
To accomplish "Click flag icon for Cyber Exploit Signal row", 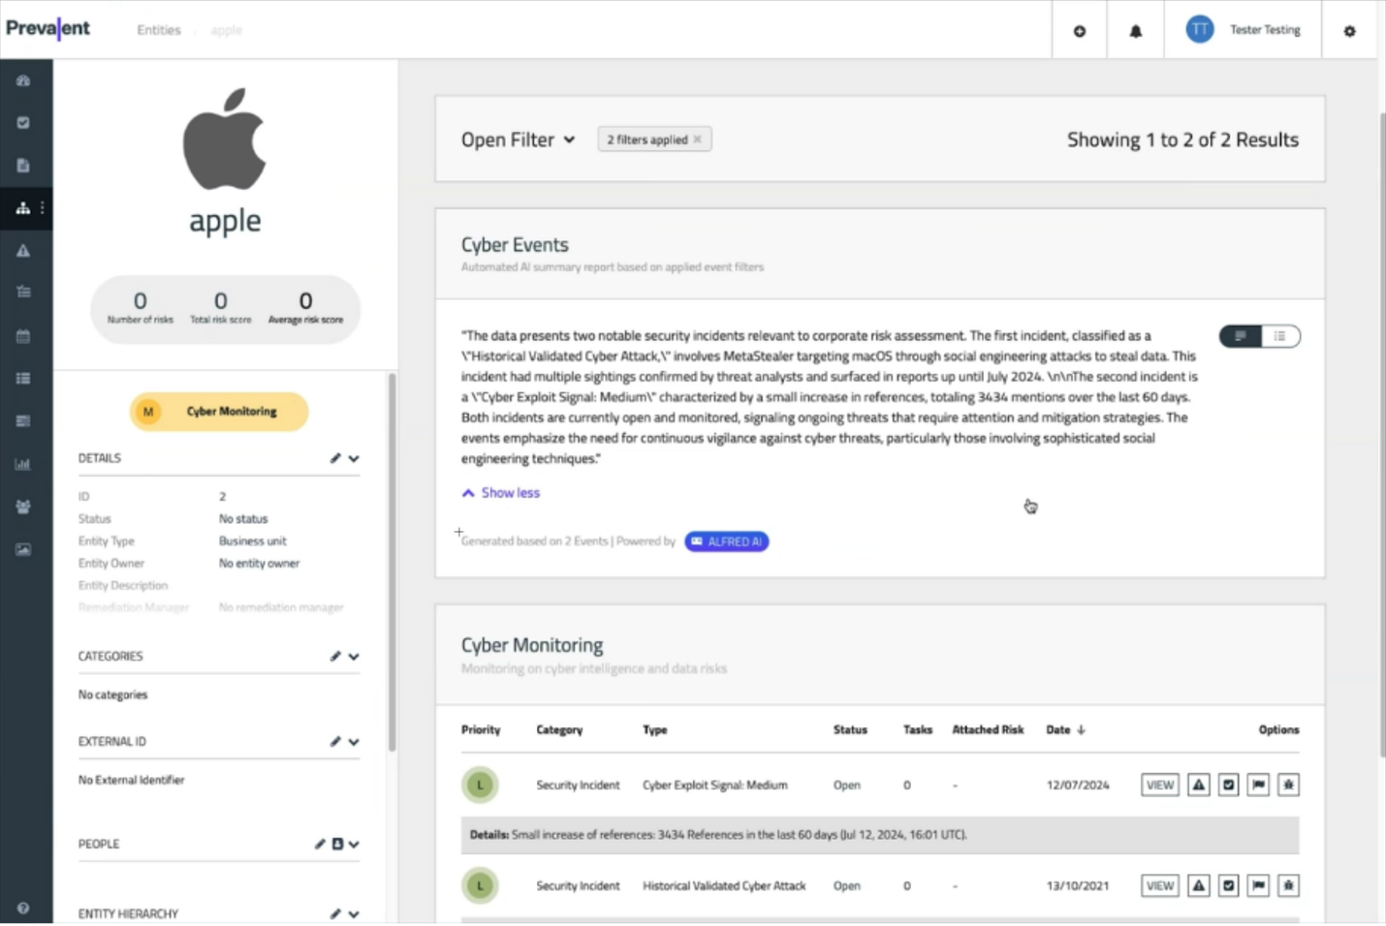I will click(1258, 785).
